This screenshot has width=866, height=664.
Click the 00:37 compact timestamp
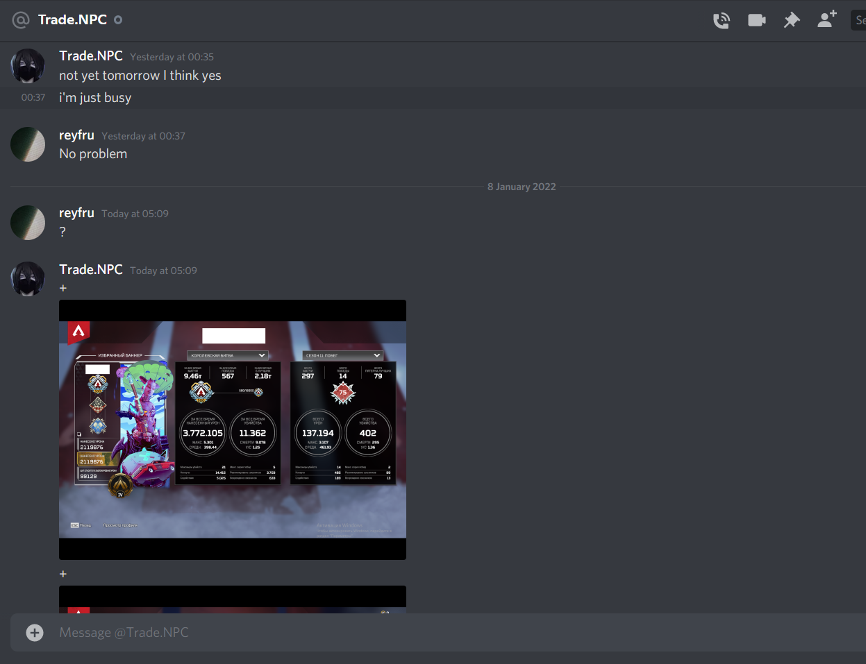point(33,98)
